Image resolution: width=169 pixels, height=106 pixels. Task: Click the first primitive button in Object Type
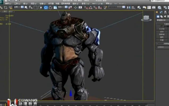162,29
